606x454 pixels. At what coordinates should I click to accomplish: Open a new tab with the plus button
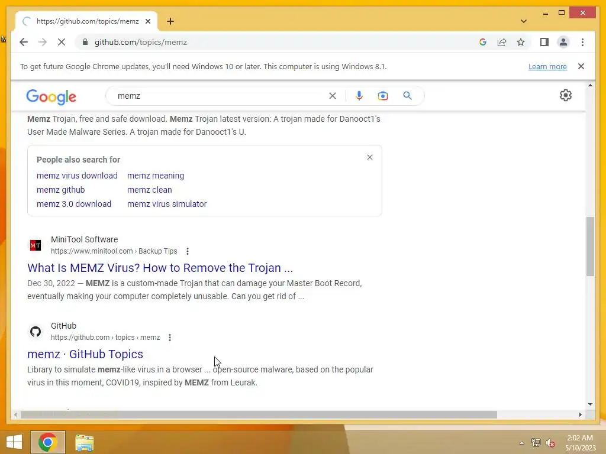pos(170,21)
